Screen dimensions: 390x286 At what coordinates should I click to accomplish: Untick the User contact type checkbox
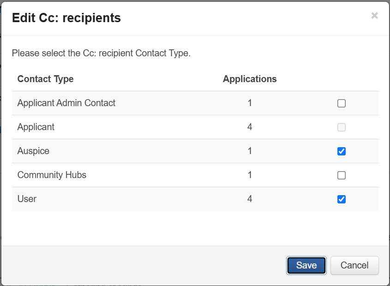tap(342, 199)
